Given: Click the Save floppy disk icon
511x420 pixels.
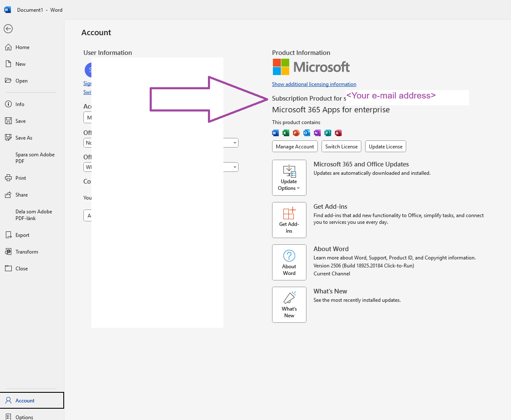Looking at the screenshot, I should [x=8, y=121].
